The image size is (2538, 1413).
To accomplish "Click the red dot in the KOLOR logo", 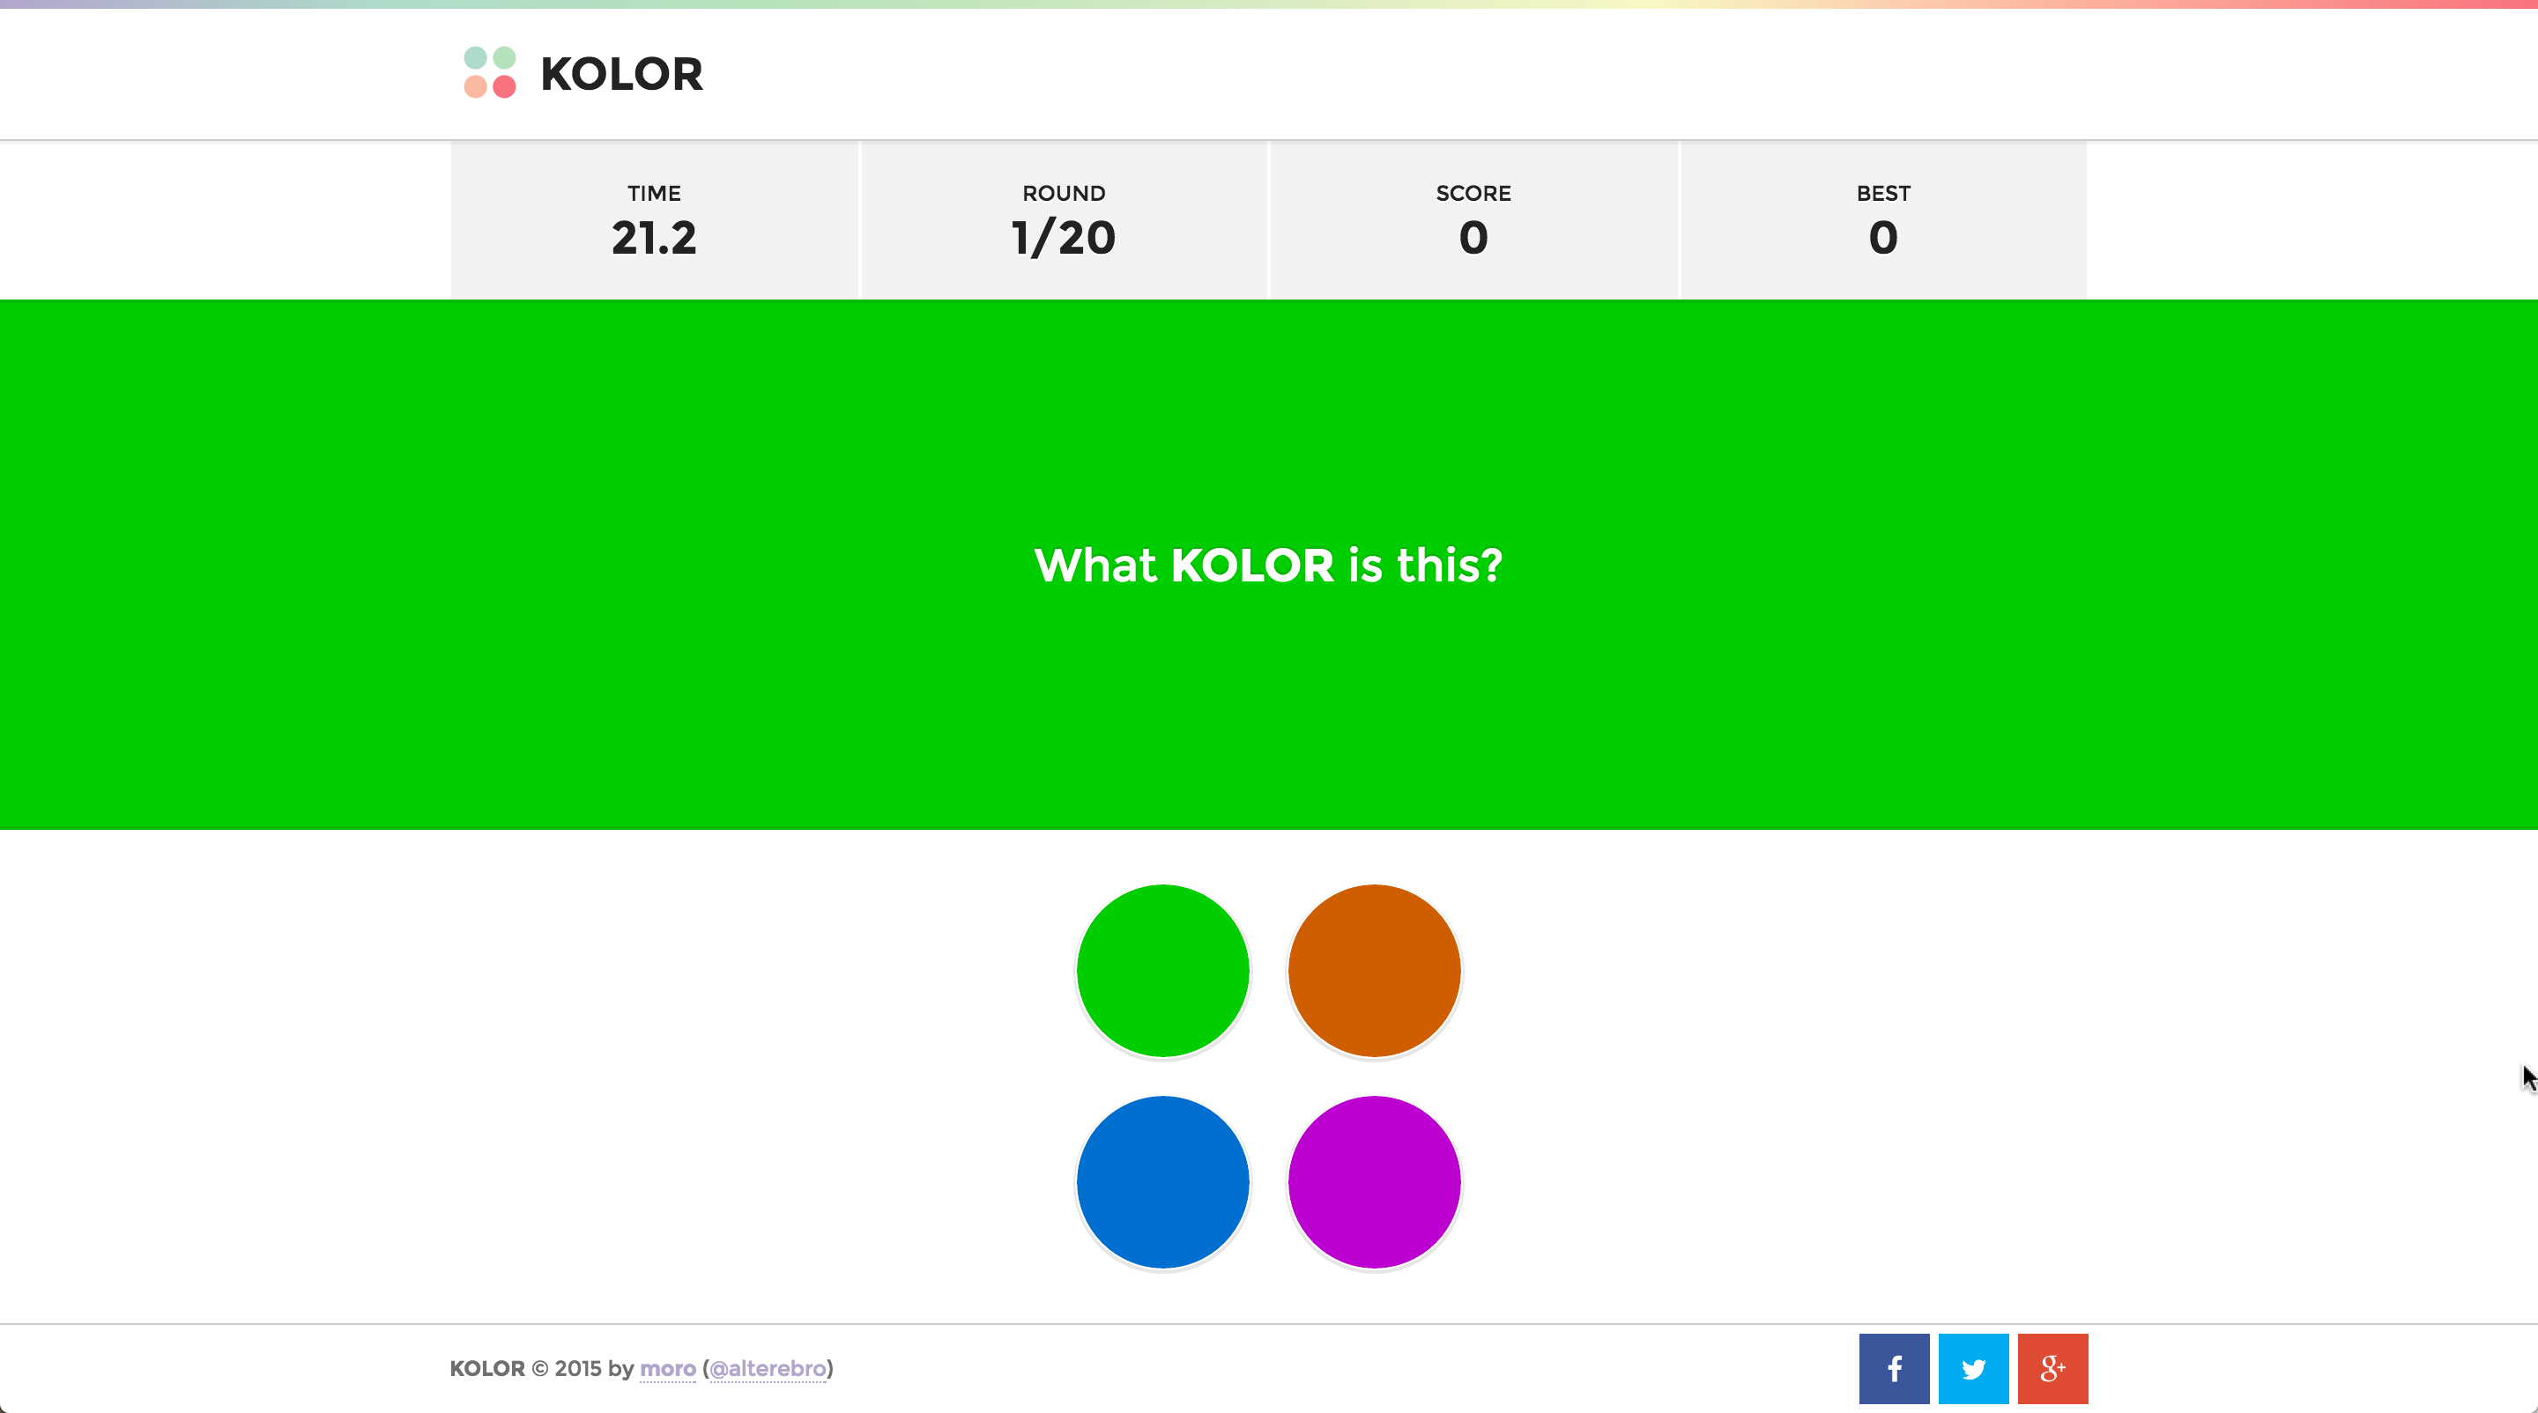I will click(506, 87).
